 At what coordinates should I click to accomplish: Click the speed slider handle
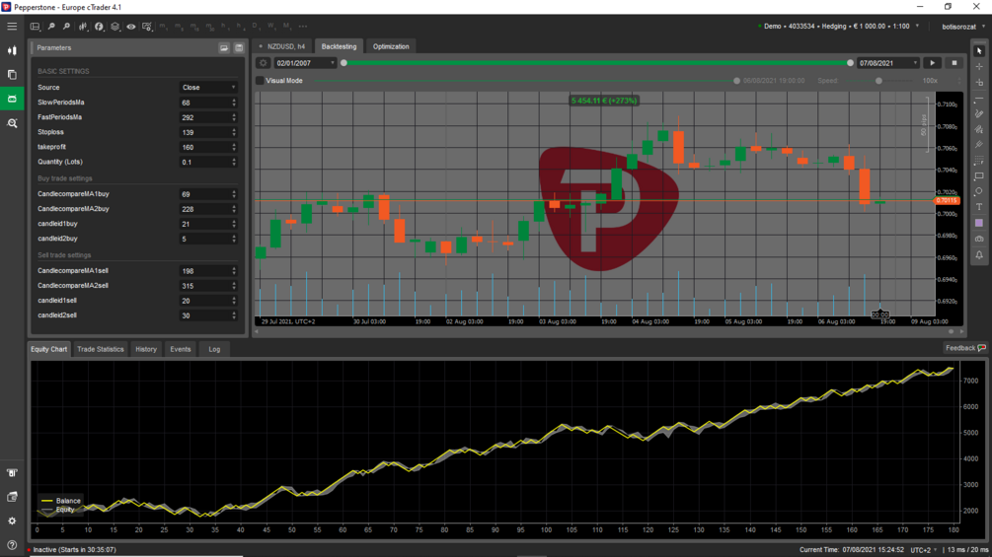[x=878, y=81]
